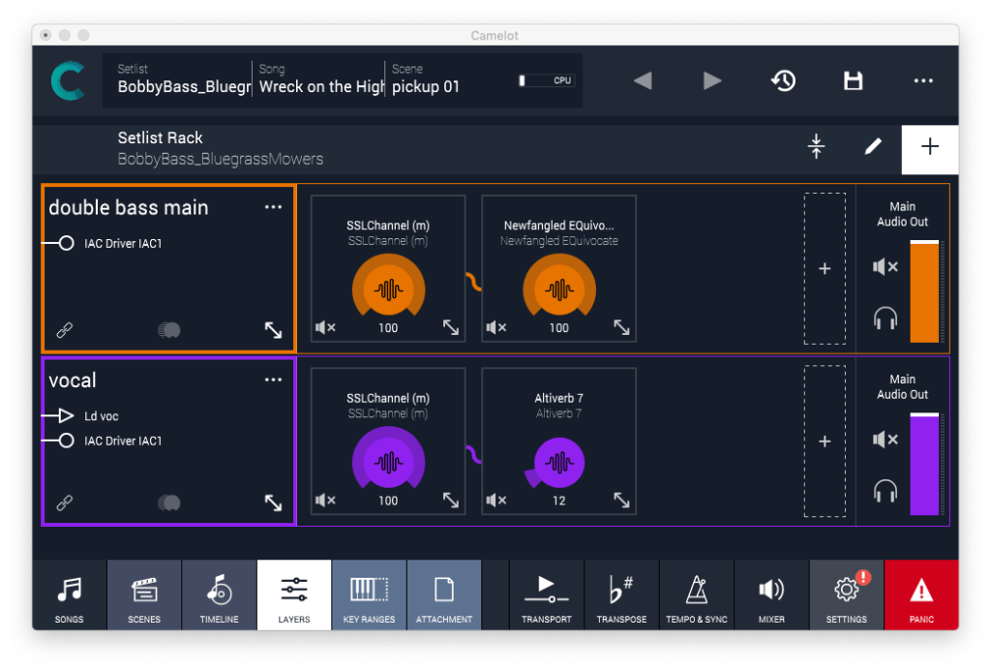Add a plugin to the vocal chain
This screenshot has width=991, height=670.
coord(825,441)
